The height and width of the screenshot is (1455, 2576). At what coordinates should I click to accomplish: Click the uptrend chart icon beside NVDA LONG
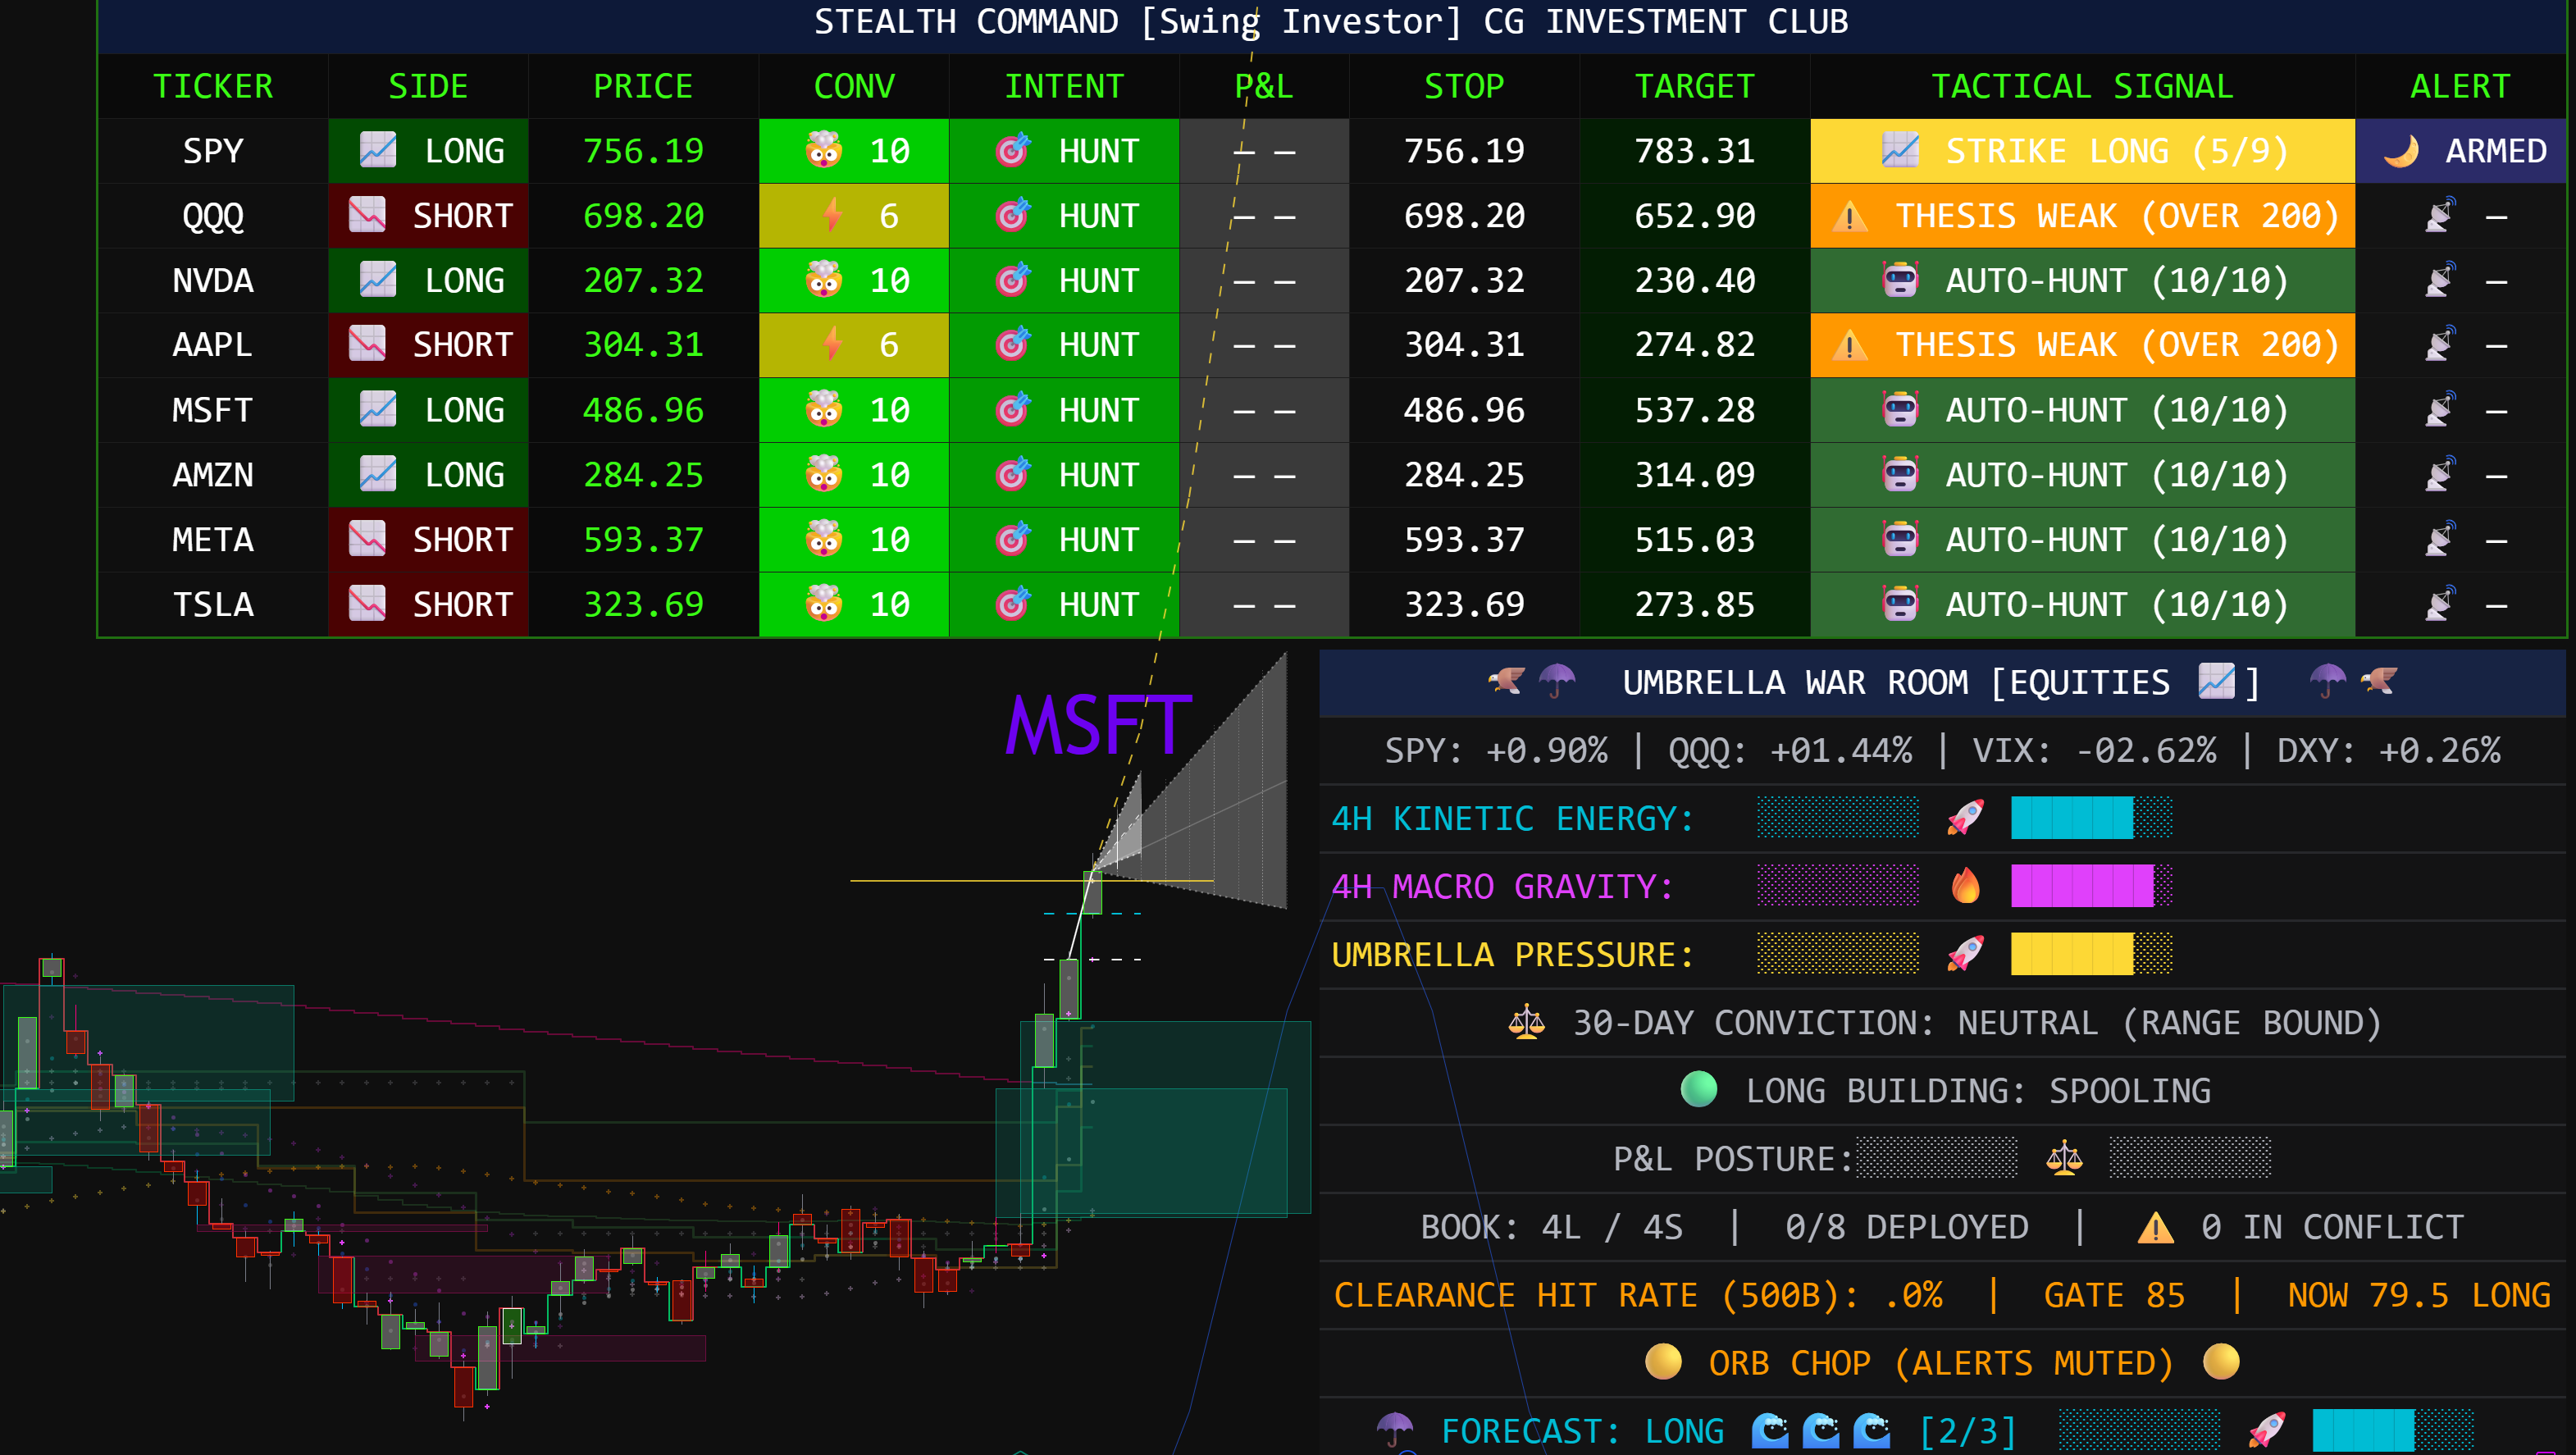pos(378,280)
